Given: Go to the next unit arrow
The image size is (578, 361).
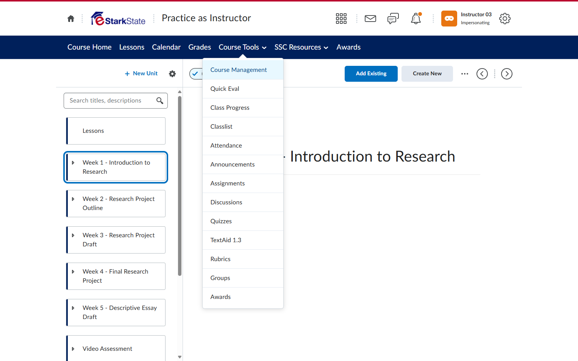Looking at the screenshot, I should point(507,74).
